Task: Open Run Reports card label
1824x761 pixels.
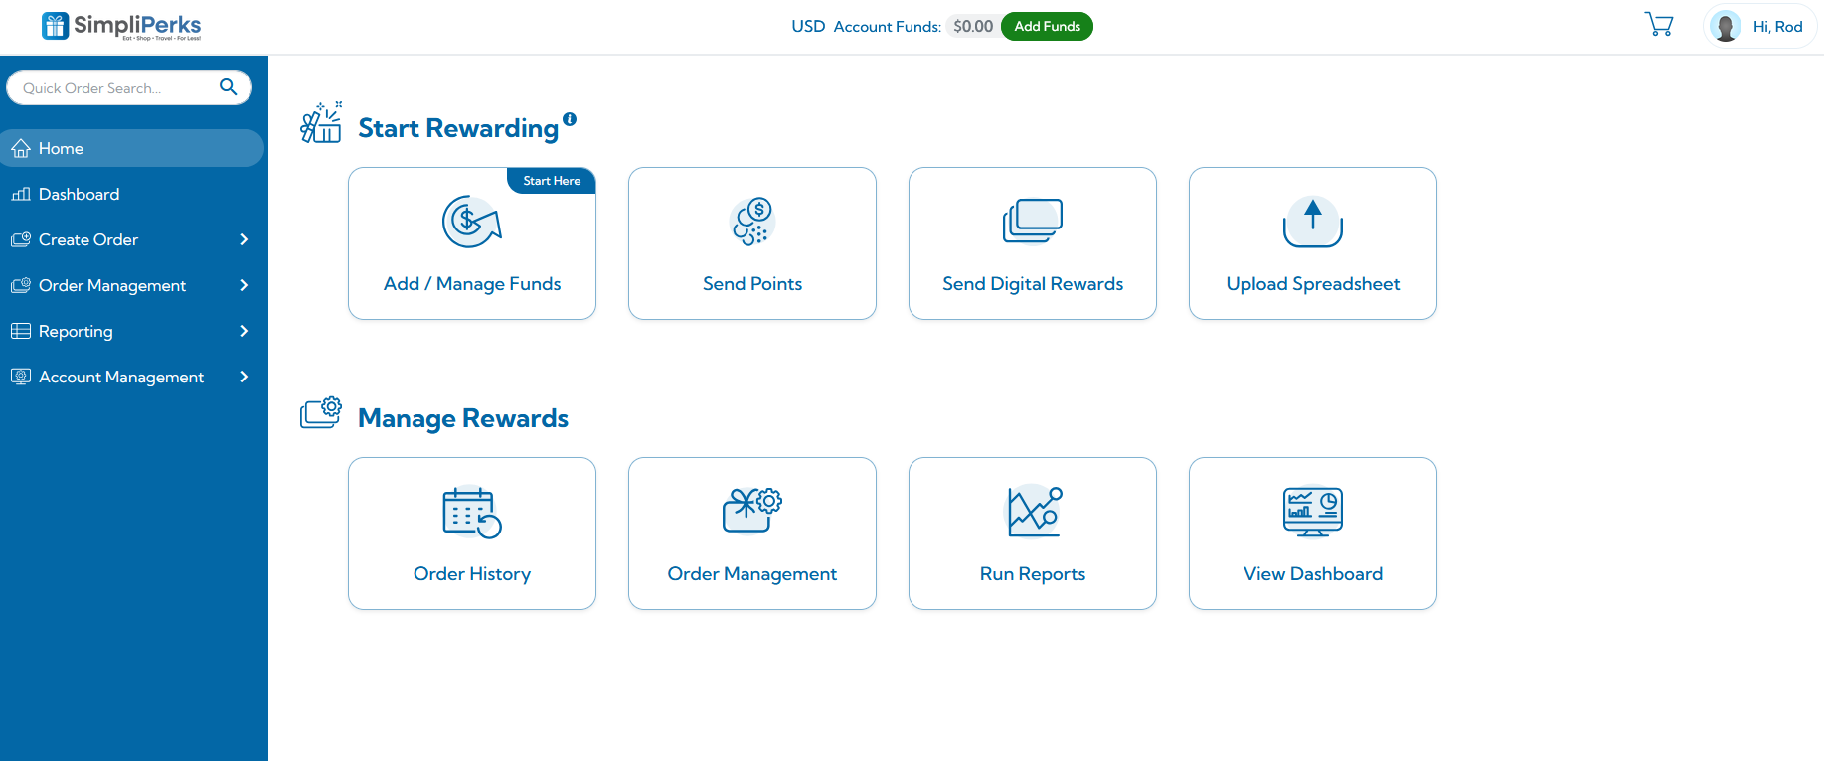Action: coord(1033,574)
